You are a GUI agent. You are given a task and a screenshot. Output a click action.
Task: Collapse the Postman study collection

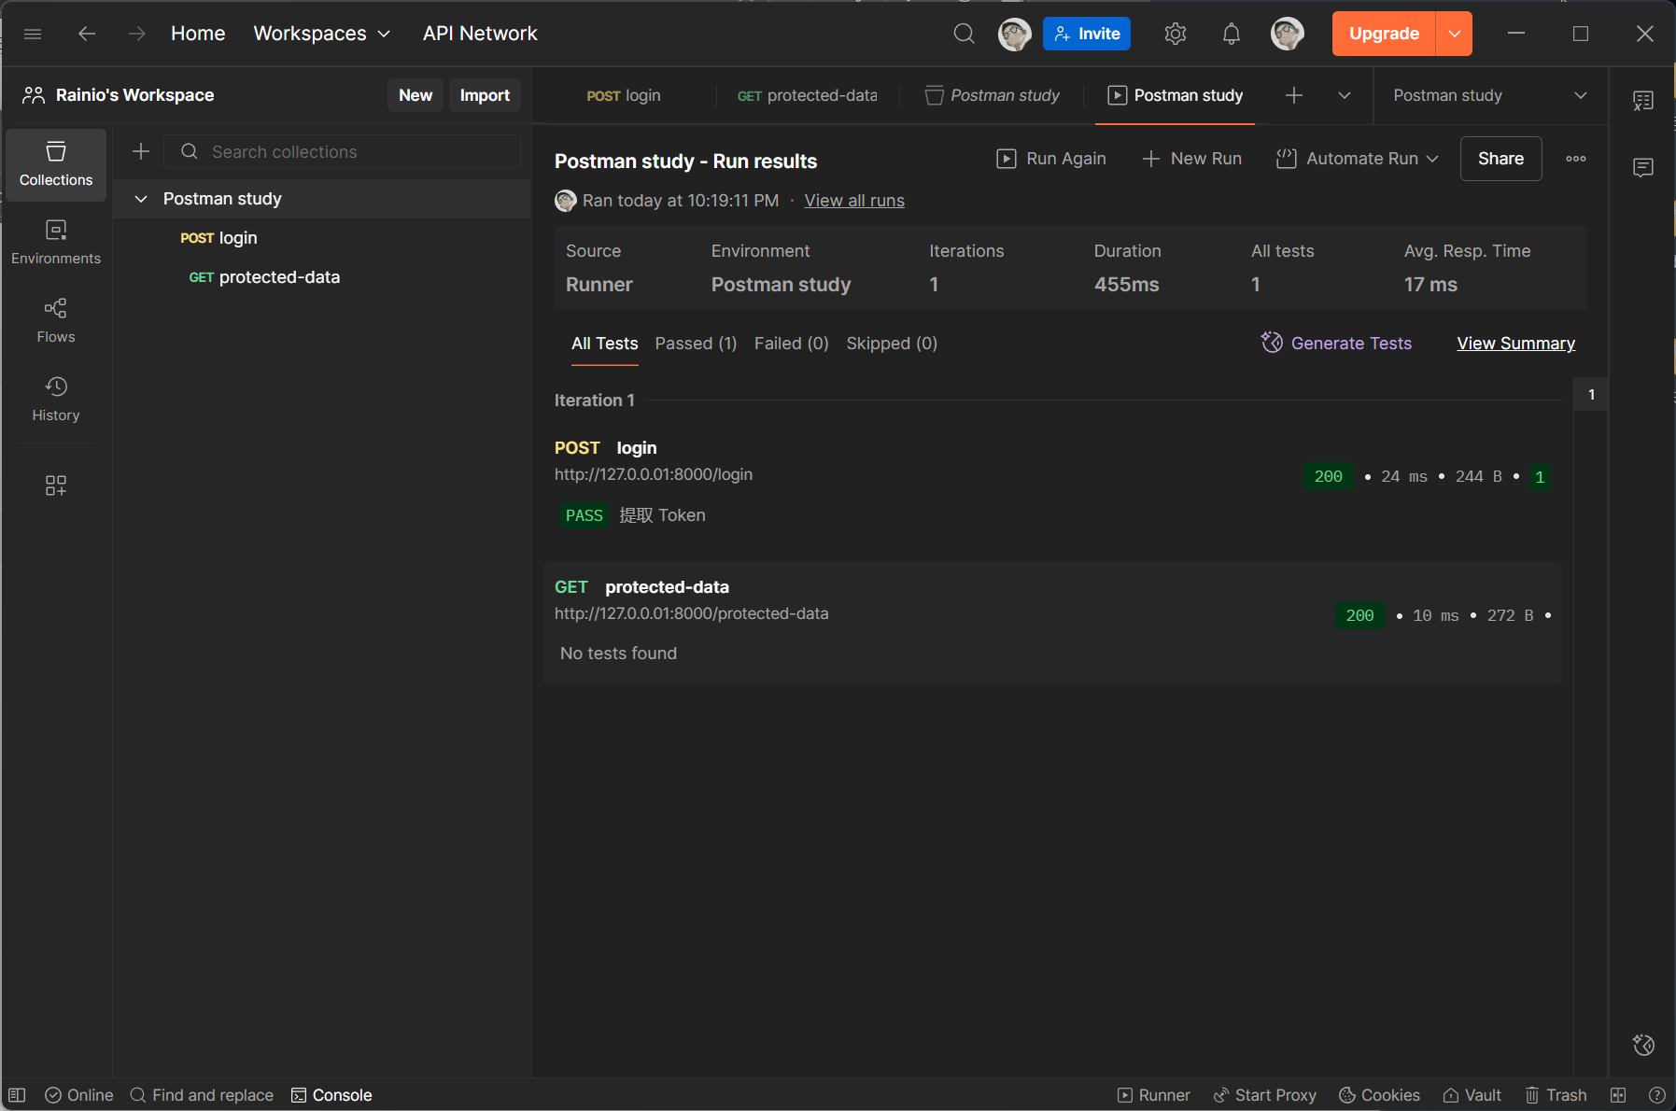141,199
